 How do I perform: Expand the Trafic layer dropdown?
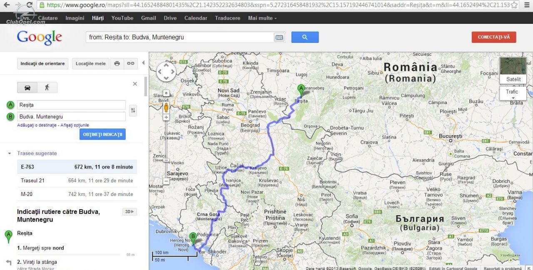pos(513,94)
